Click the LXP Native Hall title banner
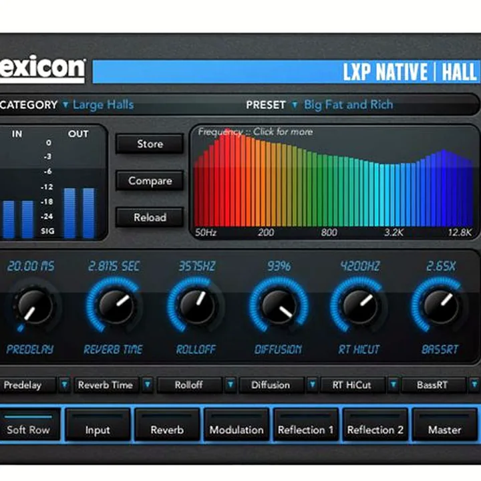The width and height of the screenshot is (481, 481). coord(286,71)
